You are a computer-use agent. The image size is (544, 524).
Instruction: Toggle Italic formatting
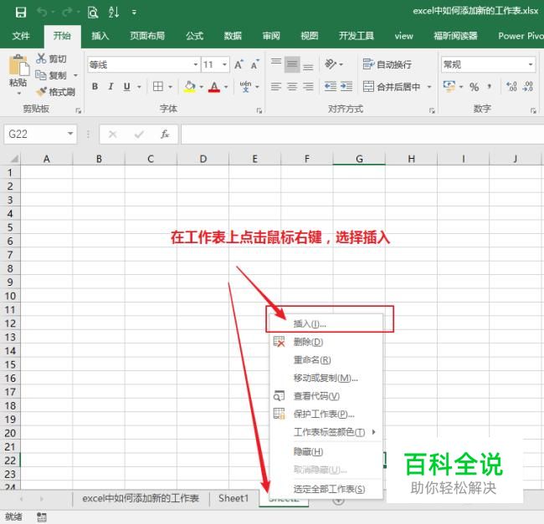point(110,86)
